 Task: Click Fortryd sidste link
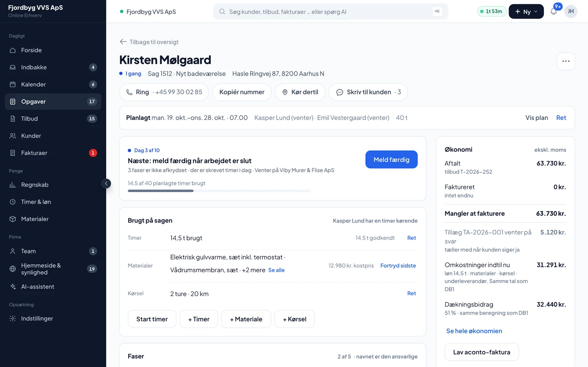tap(398, 265)
